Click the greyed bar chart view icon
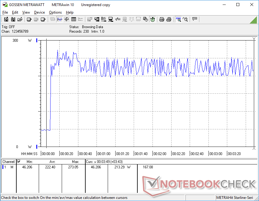 point(80,19)
